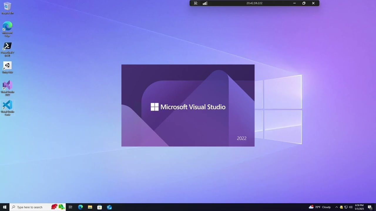The image size is (376, 211).
Task: Click the 20.42.59.222 session title
Action: coord(254,3)
